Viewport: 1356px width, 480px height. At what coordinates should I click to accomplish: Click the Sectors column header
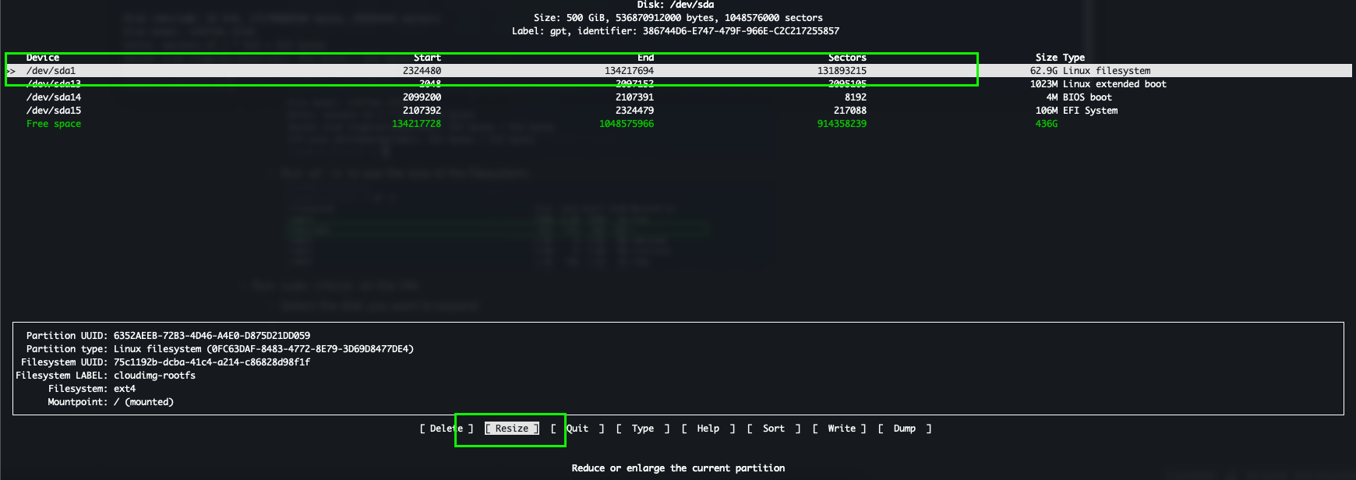pyautogui.click(x=847, y=58)
